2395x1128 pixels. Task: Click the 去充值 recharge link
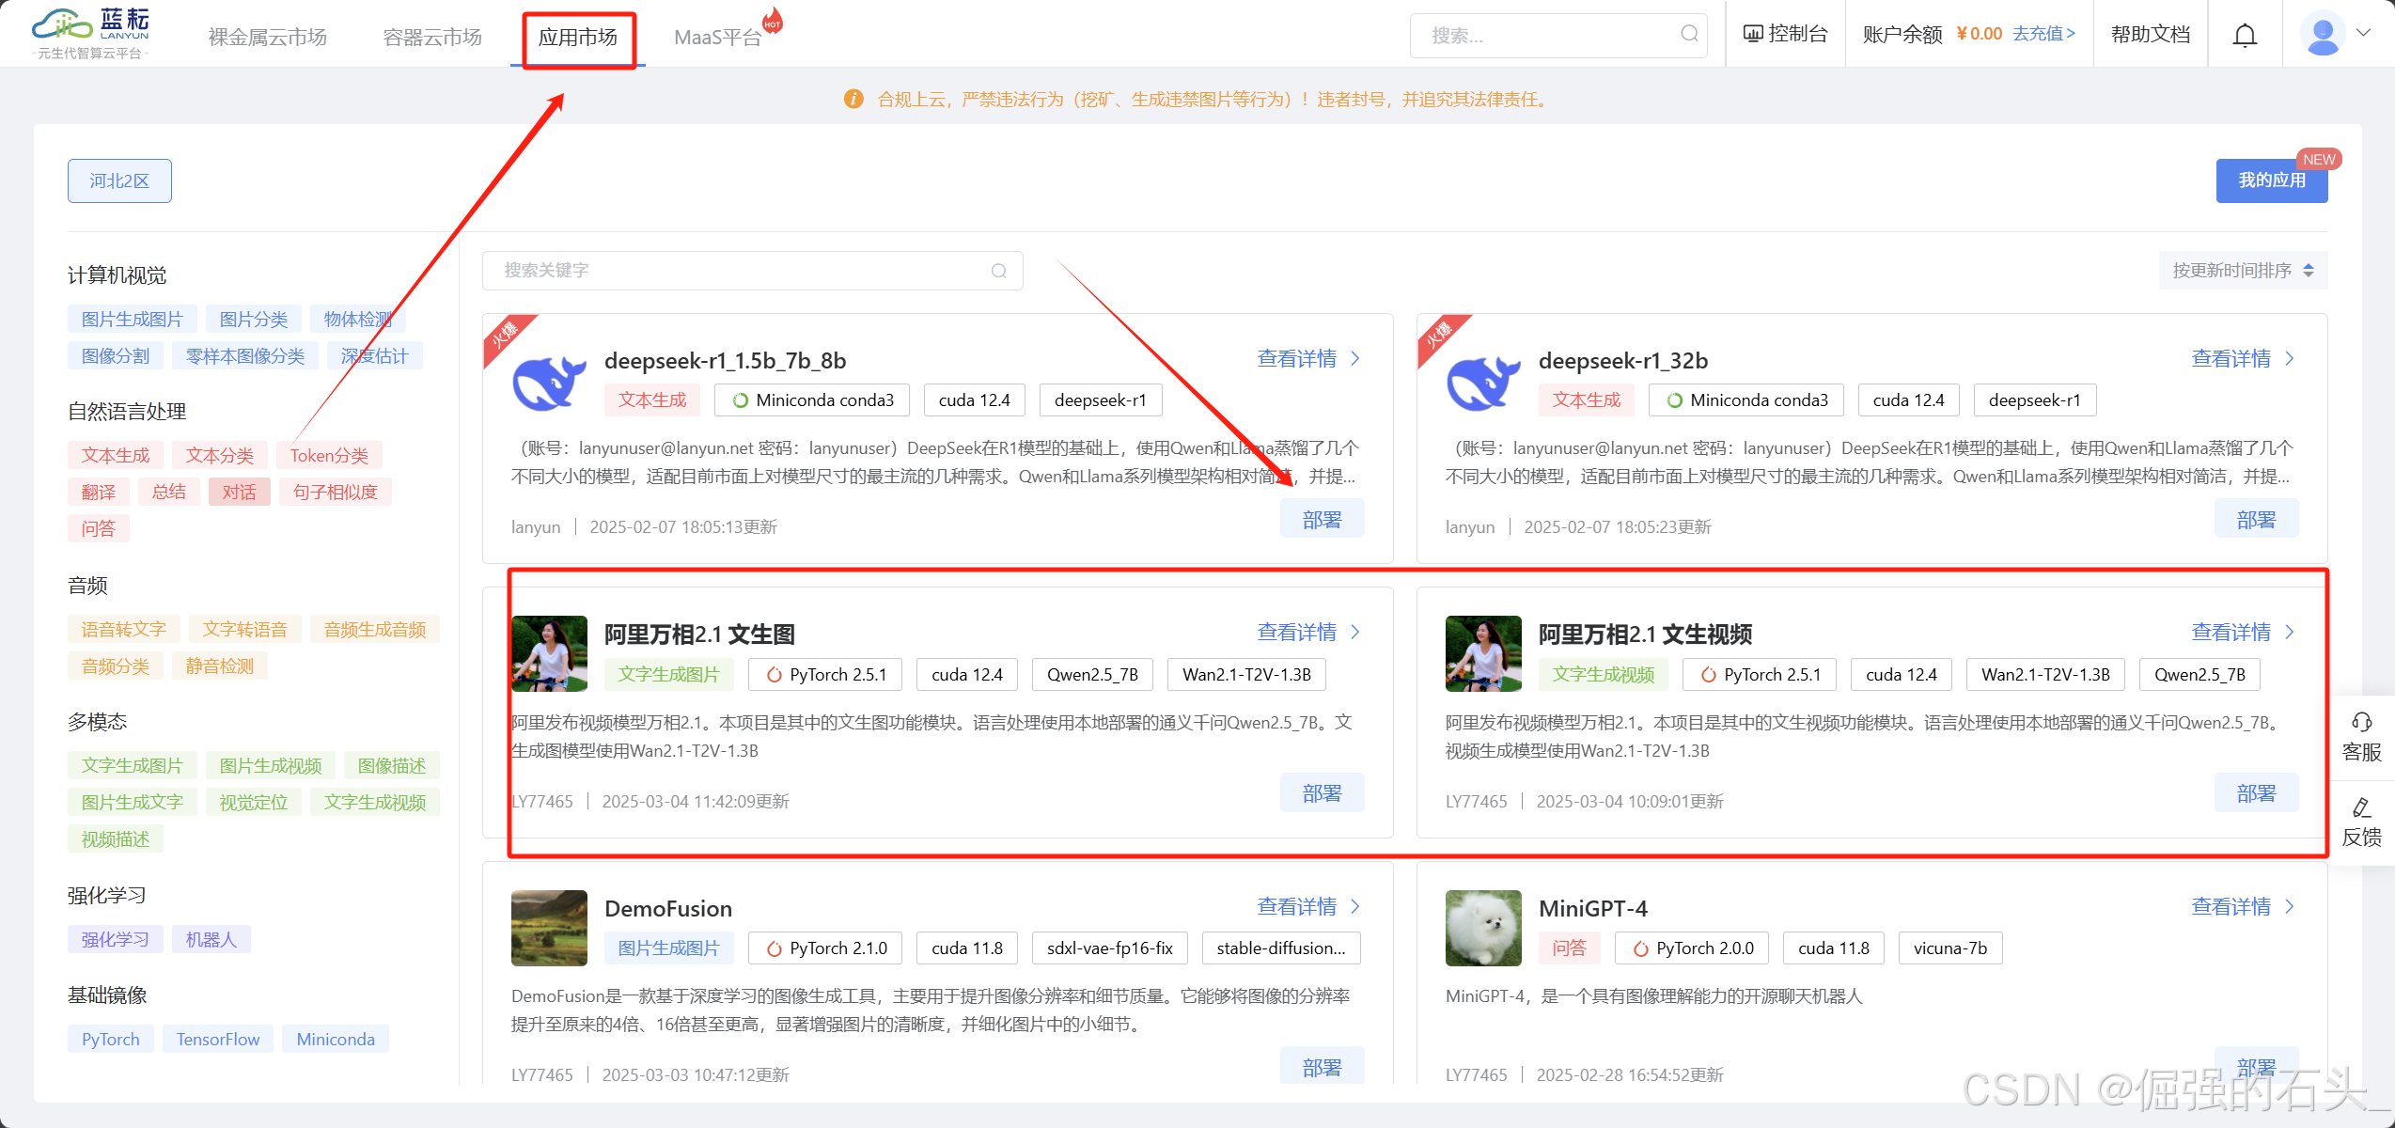click(x=2043, y=34)
